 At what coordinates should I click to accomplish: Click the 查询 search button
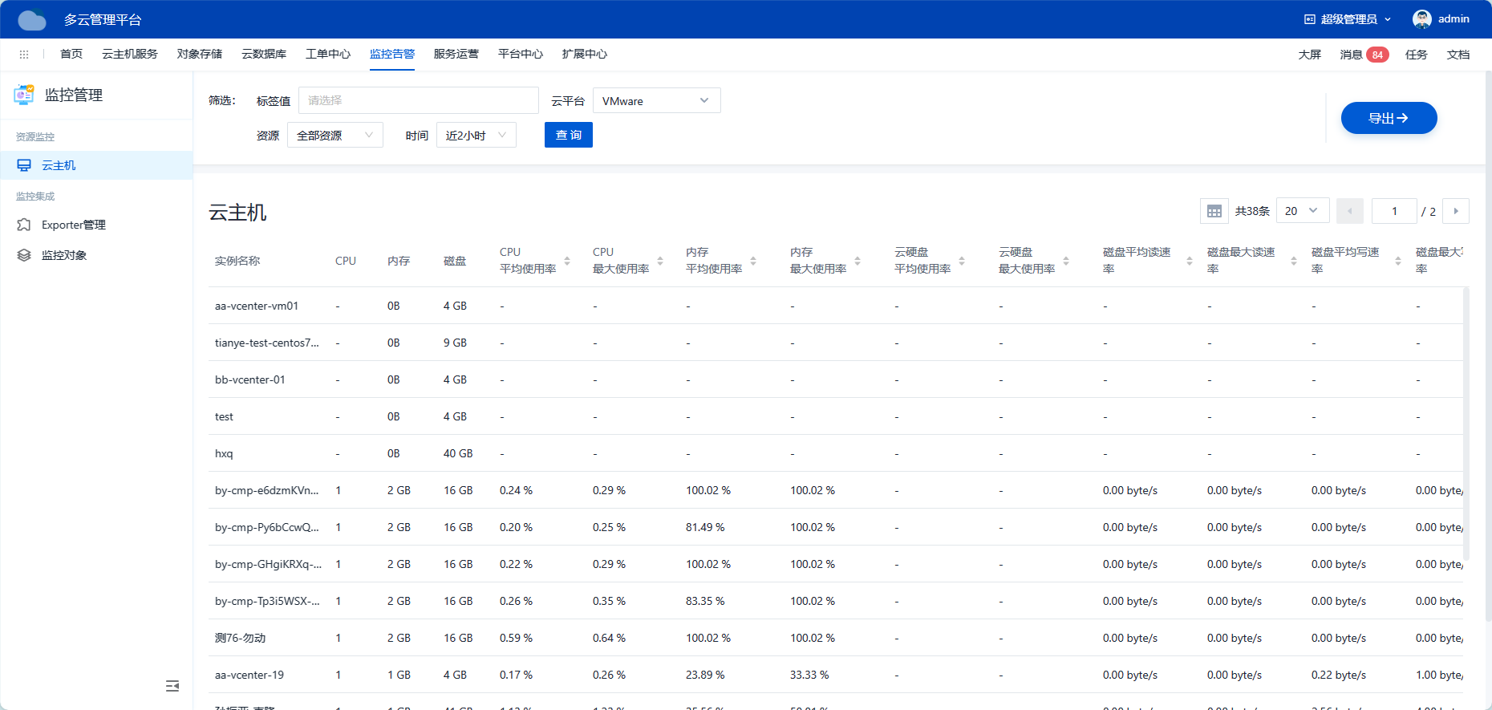(568, 136)
